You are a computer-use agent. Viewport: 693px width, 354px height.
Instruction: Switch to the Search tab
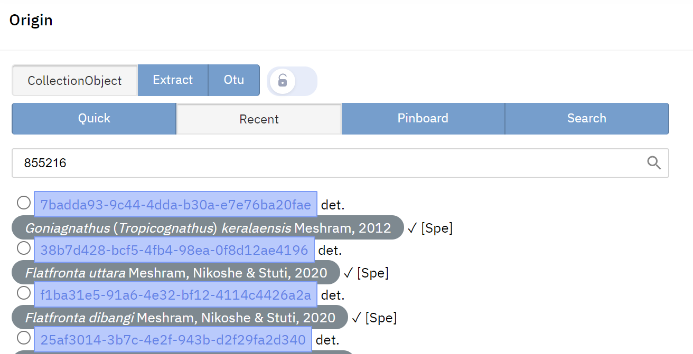point(587,118)
